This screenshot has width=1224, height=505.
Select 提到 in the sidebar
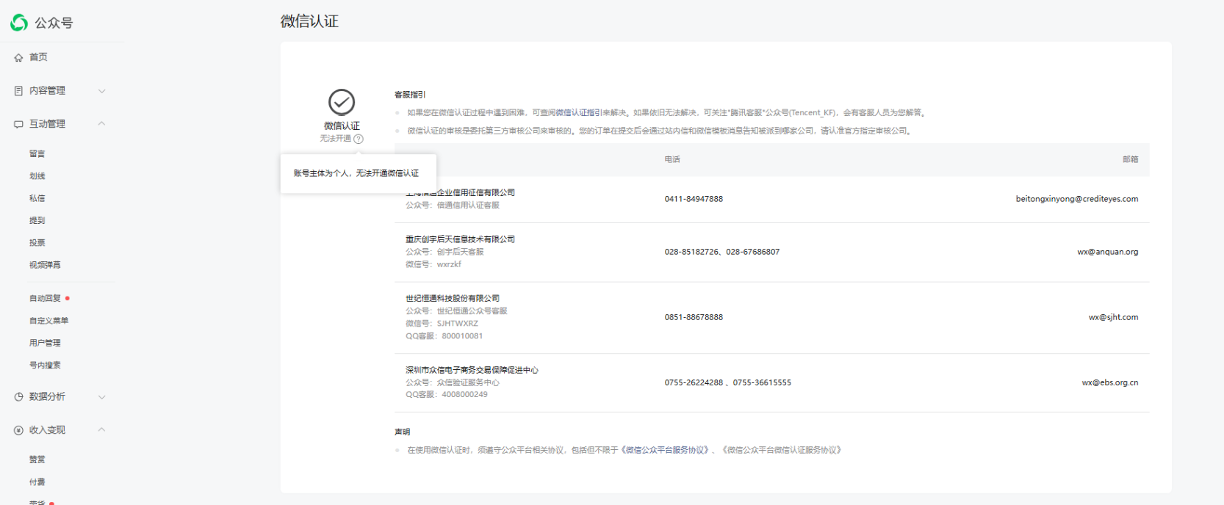point(37,220)
